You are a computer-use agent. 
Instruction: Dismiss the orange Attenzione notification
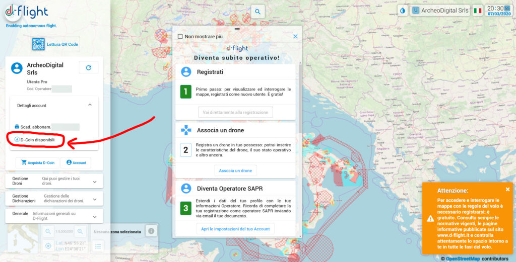pos(507,189)
